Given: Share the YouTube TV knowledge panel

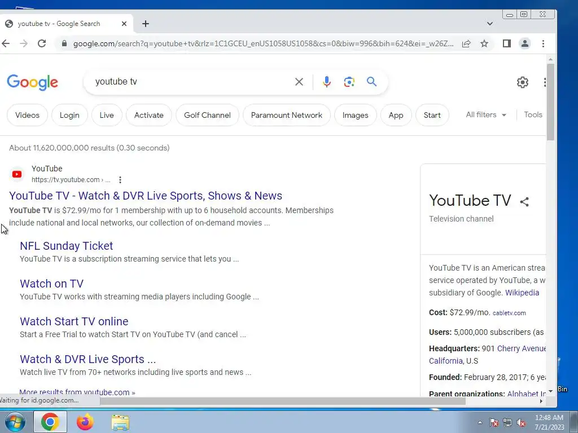Looking at the screenshot, I should click(x=524, y=202).
